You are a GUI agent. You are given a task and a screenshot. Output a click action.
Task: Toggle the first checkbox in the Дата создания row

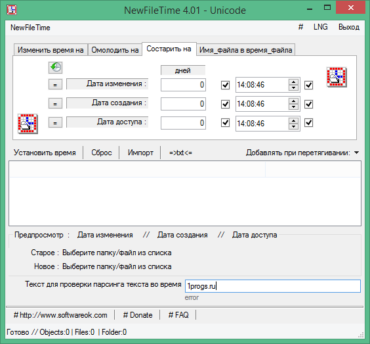[226, 104]
